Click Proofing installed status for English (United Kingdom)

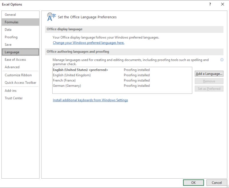pos(137,75)
